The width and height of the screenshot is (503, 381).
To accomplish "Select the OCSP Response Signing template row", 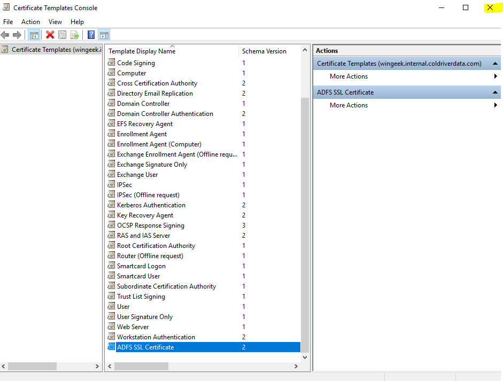I will [151, 226].
